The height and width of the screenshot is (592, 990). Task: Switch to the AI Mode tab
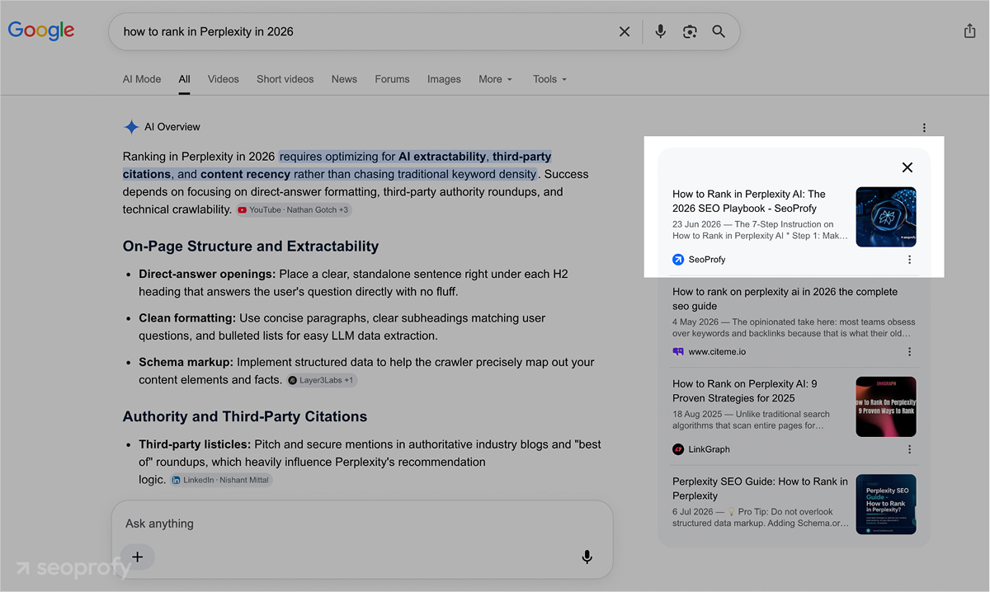point(142,79)
